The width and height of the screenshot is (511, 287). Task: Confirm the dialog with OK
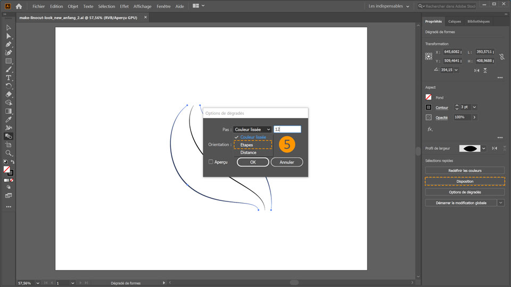pyautogui.click(x=253, y=162)
